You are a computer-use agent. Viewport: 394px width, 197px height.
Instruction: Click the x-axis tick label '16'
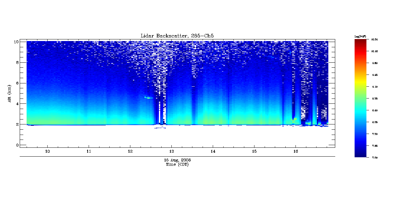pos(295,152)
